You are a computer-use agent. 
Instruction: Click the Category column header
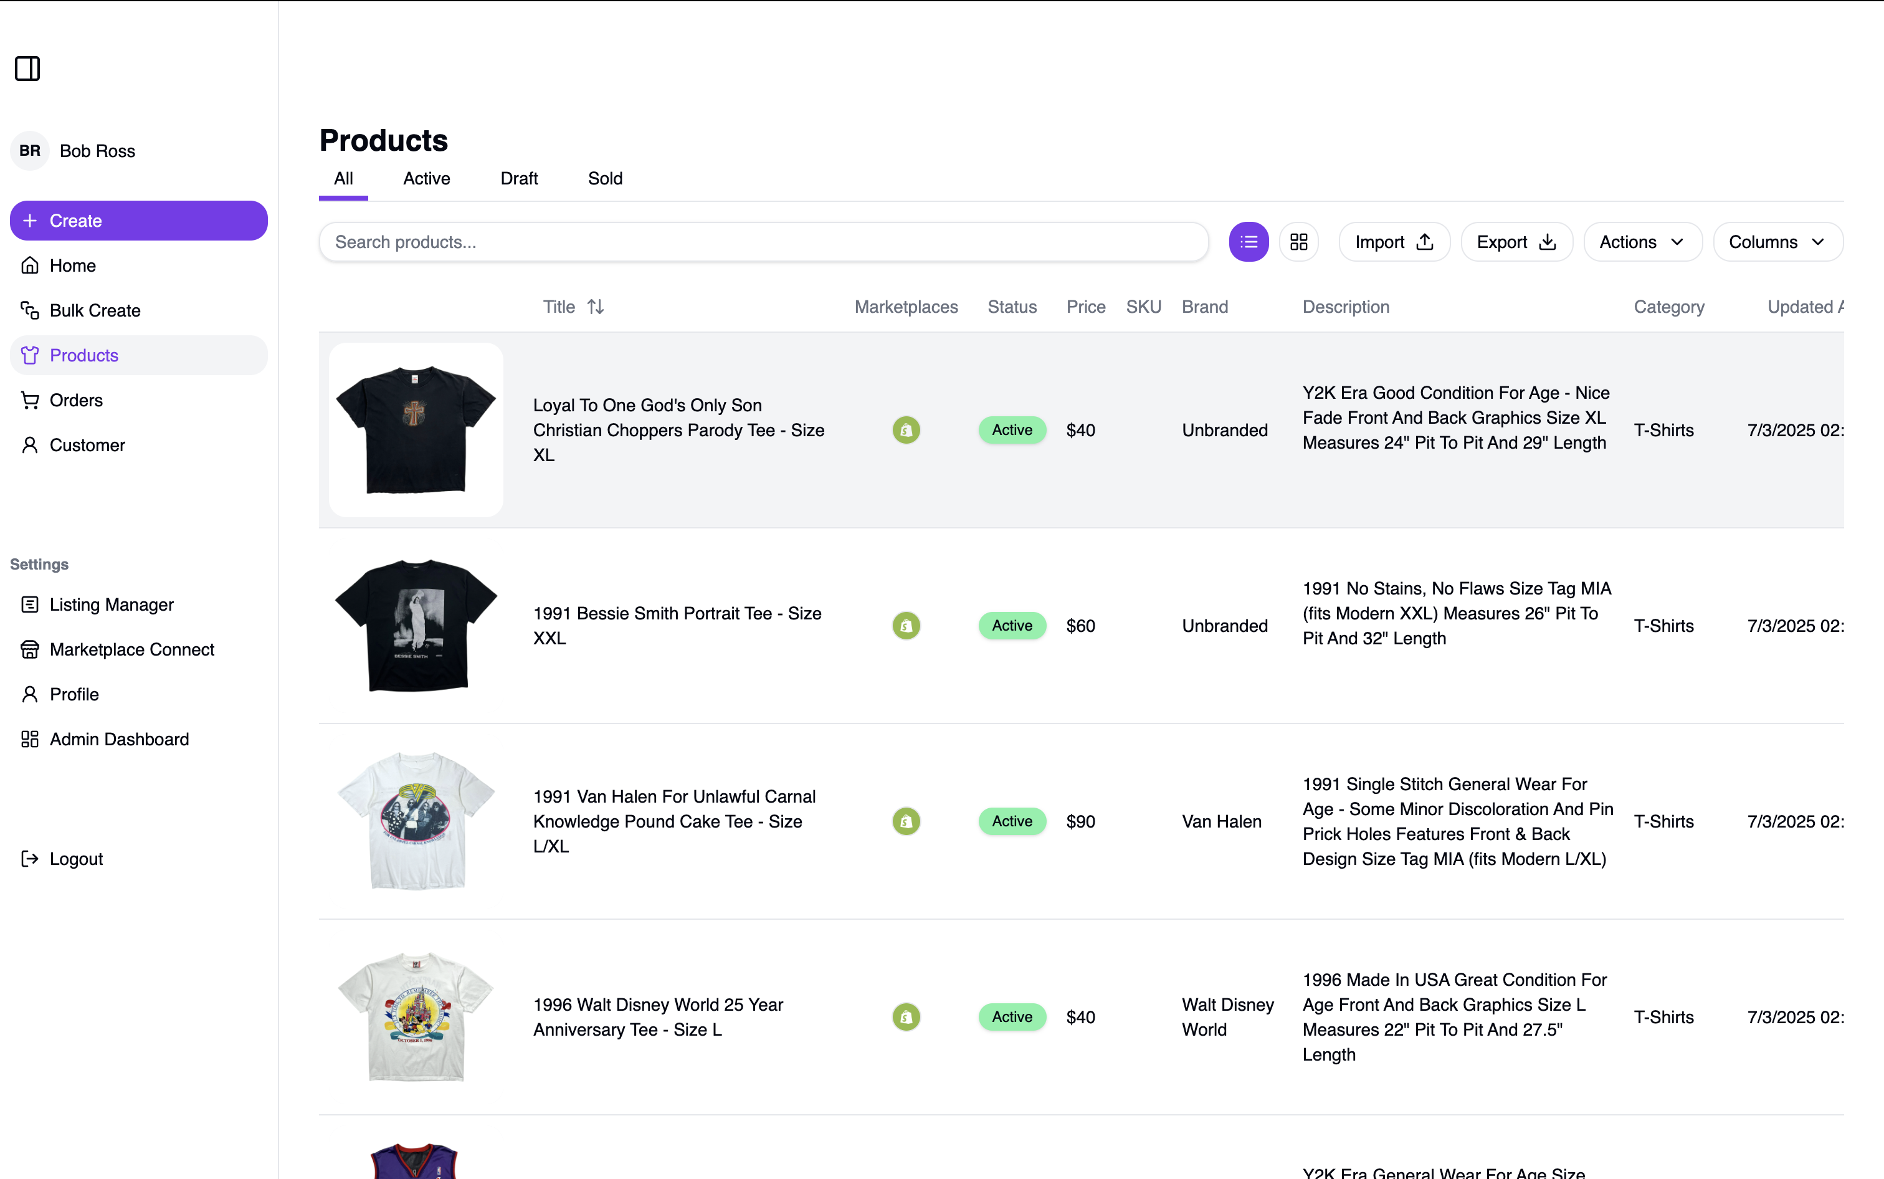[x=1669, y=307]
